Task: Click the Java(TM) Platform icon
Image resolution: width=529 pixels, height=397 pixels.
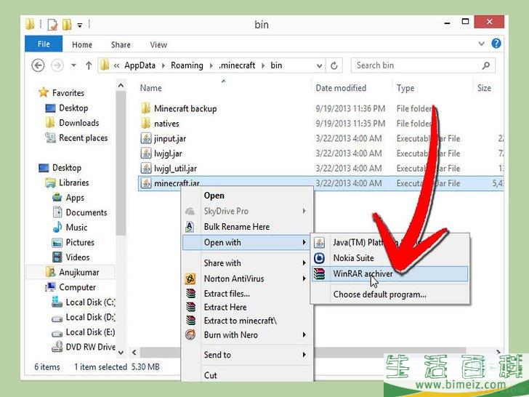Action: click(319, 242)
